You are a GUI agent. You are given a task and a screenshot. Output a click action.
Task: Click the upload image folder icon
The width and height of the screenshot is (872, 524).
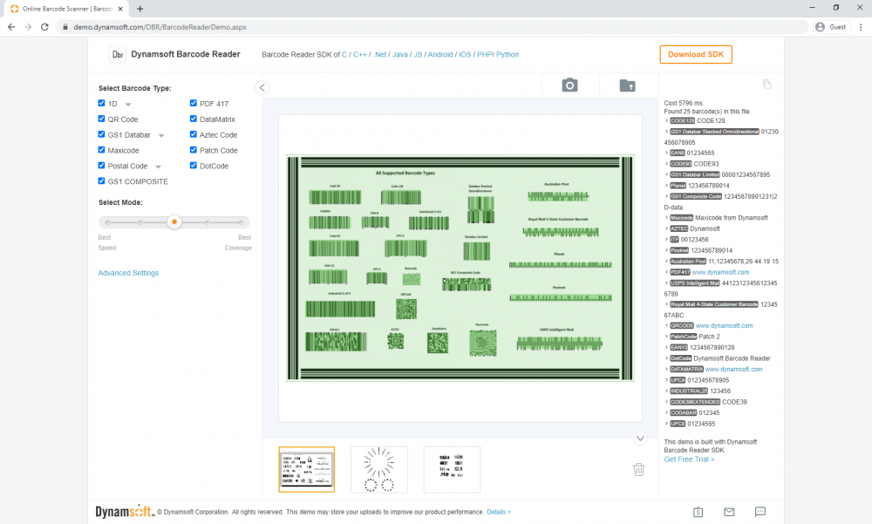click(627, 85)
